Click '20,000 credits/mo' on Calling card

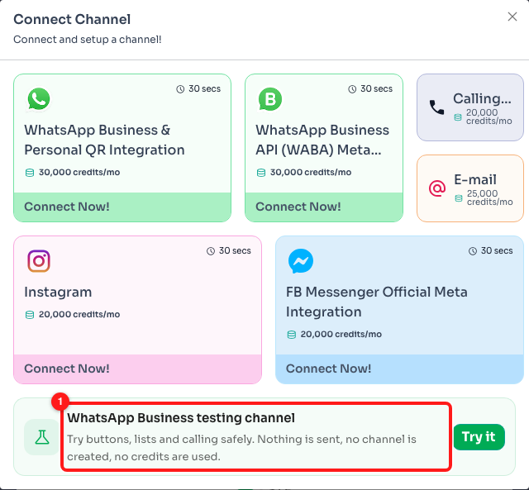coord(488,117)
